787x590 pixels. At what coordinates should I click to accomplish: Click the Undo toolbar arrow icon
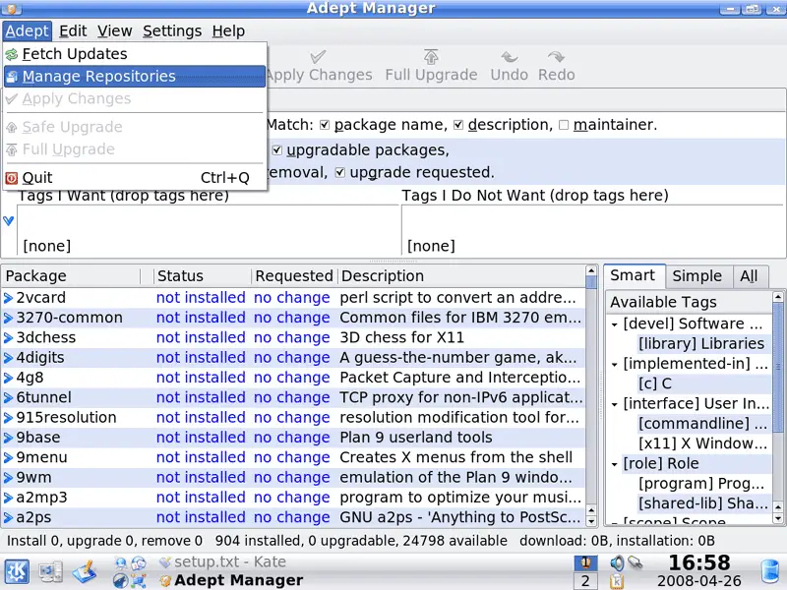tap(509, 57)
